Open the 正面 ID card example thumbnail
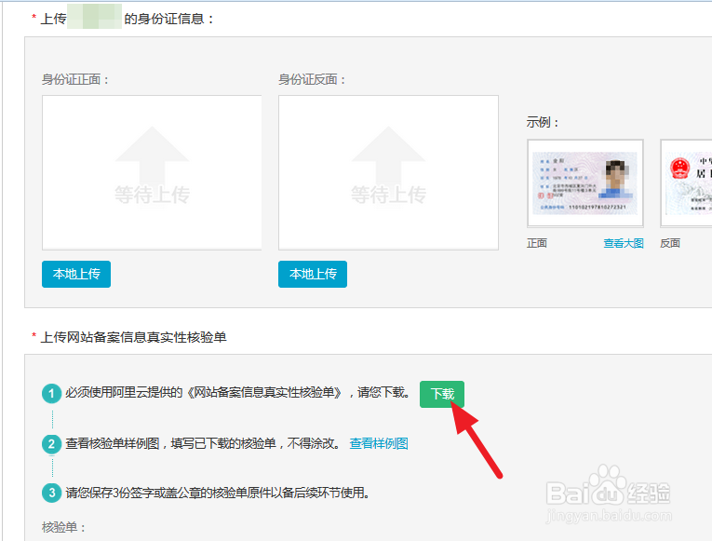 [584, 183]
